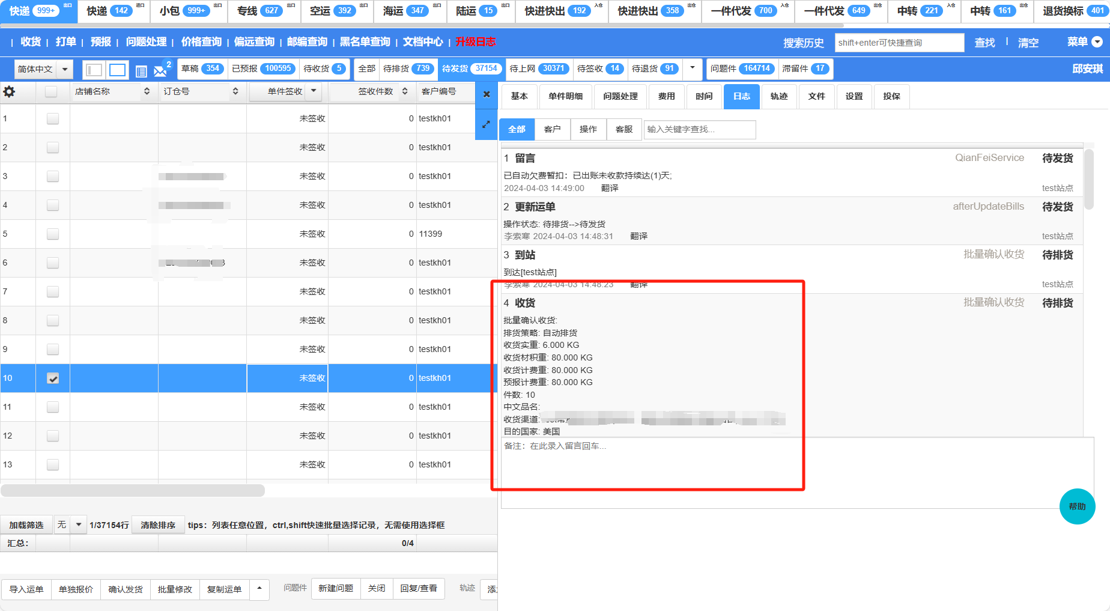The height and width of the screenshot is (611, 1110).
Task: Click the list view icon
Action: [141, 71]
